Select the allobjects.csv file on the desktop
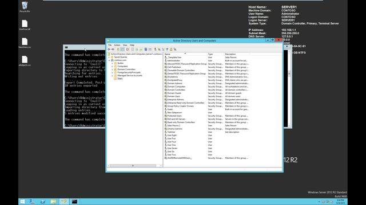The height and width of the screenshot is (205, 366). point(25,61)
